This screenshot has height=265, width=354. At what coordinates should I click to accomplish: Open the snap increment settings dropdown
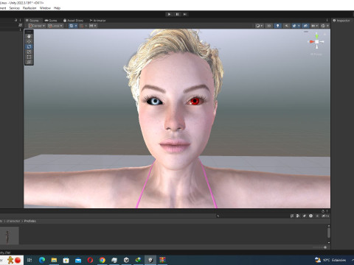pos(92,26)
